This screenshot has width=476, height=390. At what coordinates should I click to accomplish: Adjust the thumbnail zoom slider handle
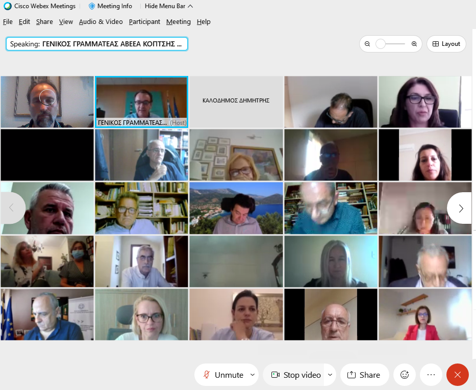click(381, 44)
